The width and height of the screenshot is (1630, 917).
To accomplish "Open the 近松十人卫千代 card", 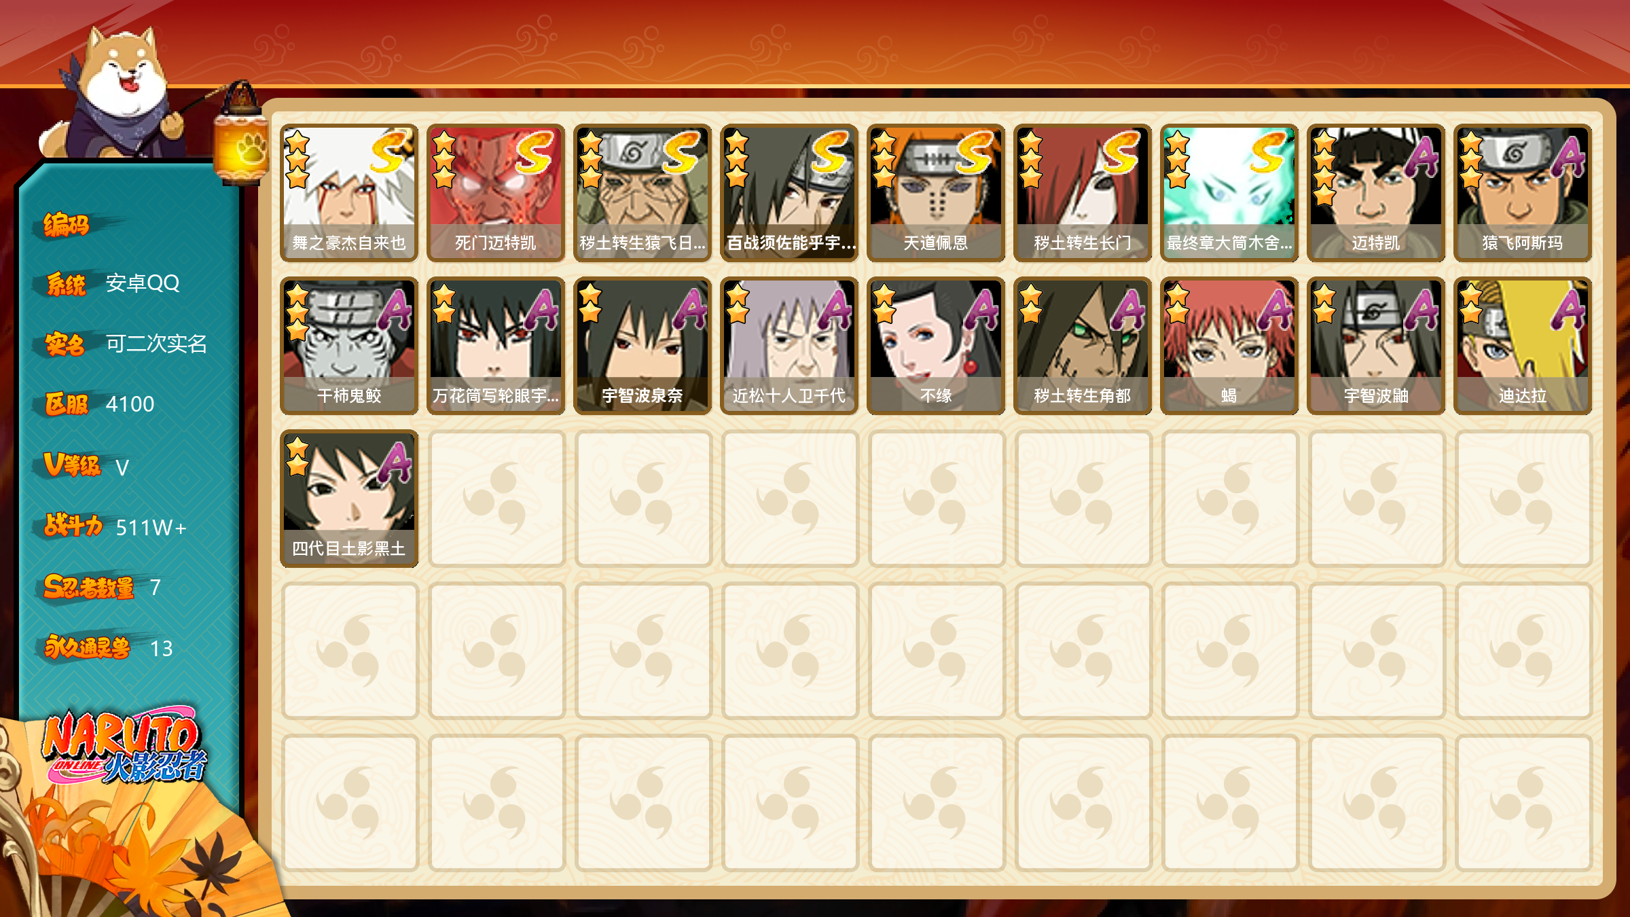I will [x=789, y=346].
